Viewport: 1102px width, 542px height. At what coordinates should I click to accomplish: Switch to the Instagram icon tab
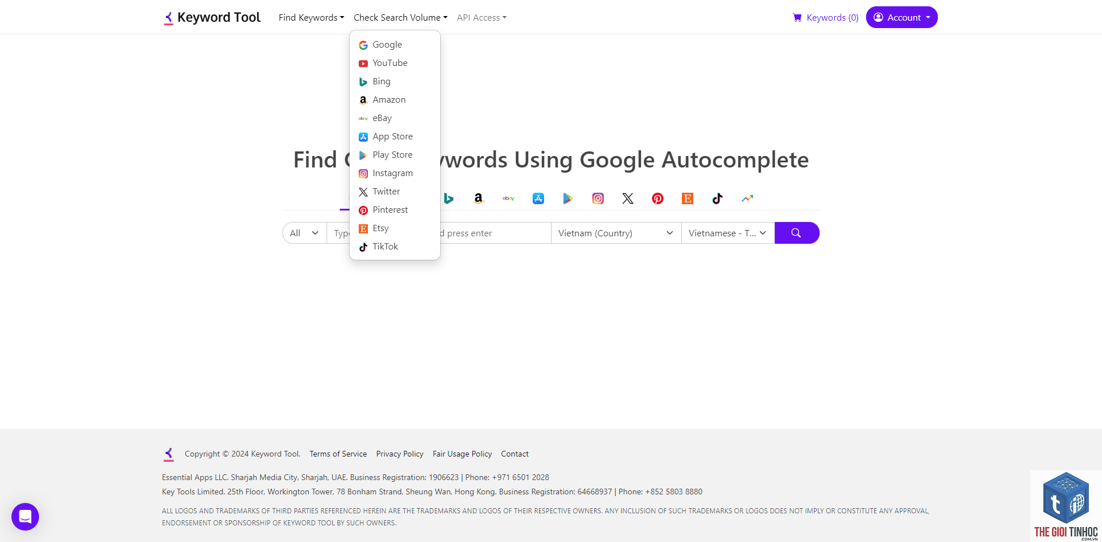pyautogui.click(x=598, y=198)
